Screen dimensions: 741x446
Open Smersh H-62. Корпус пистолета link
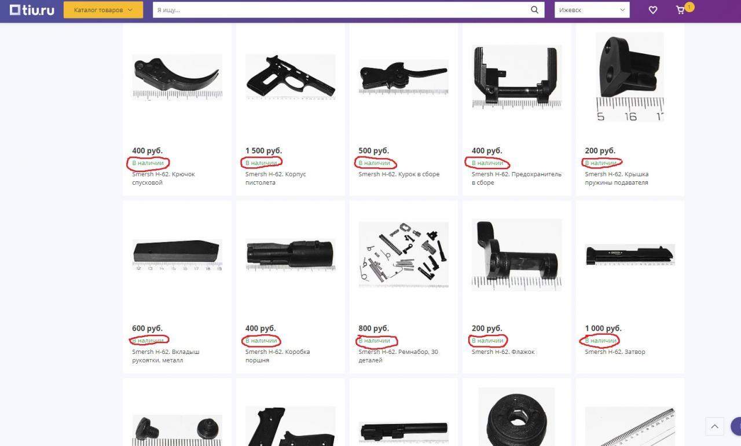[x=276, y=178]
